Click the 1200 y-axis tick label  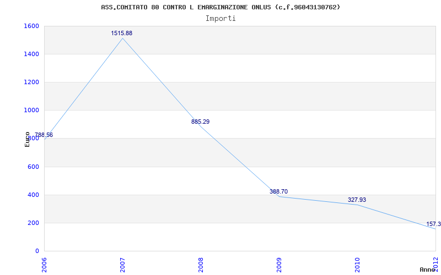coord(30,82)
